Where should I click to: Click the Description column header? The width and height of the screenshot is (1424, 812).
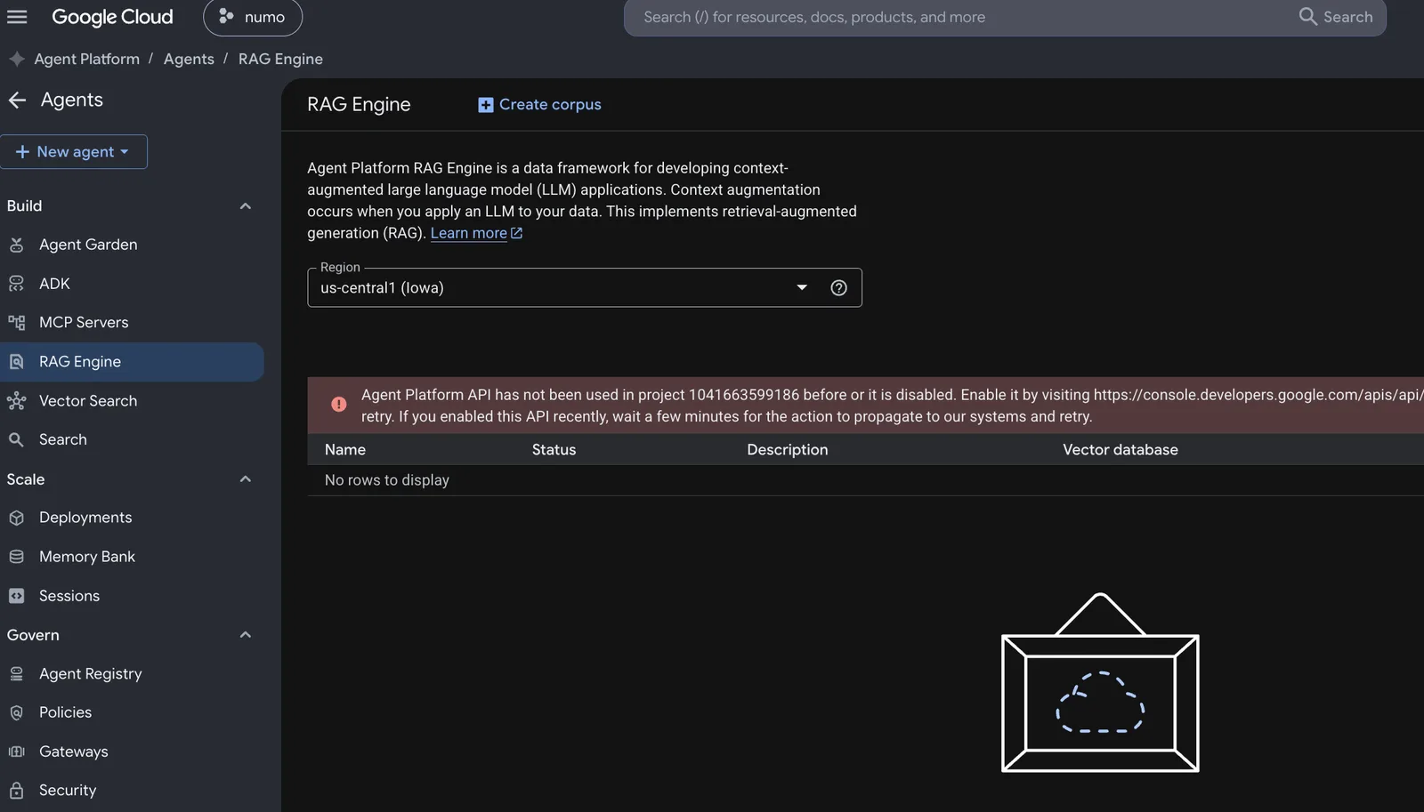pyautogui.click(x=788, y=450)
